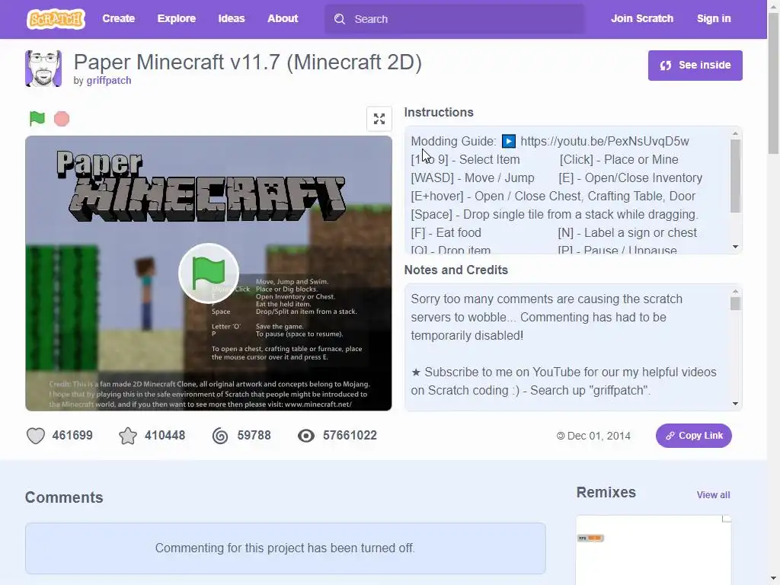Click the star favorite icon
This screenshot has width=780, height=585.
point(128,436)
